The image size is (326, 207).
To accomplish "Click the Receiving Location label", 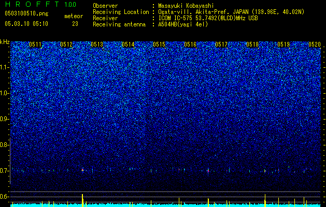I will point(121,12).
